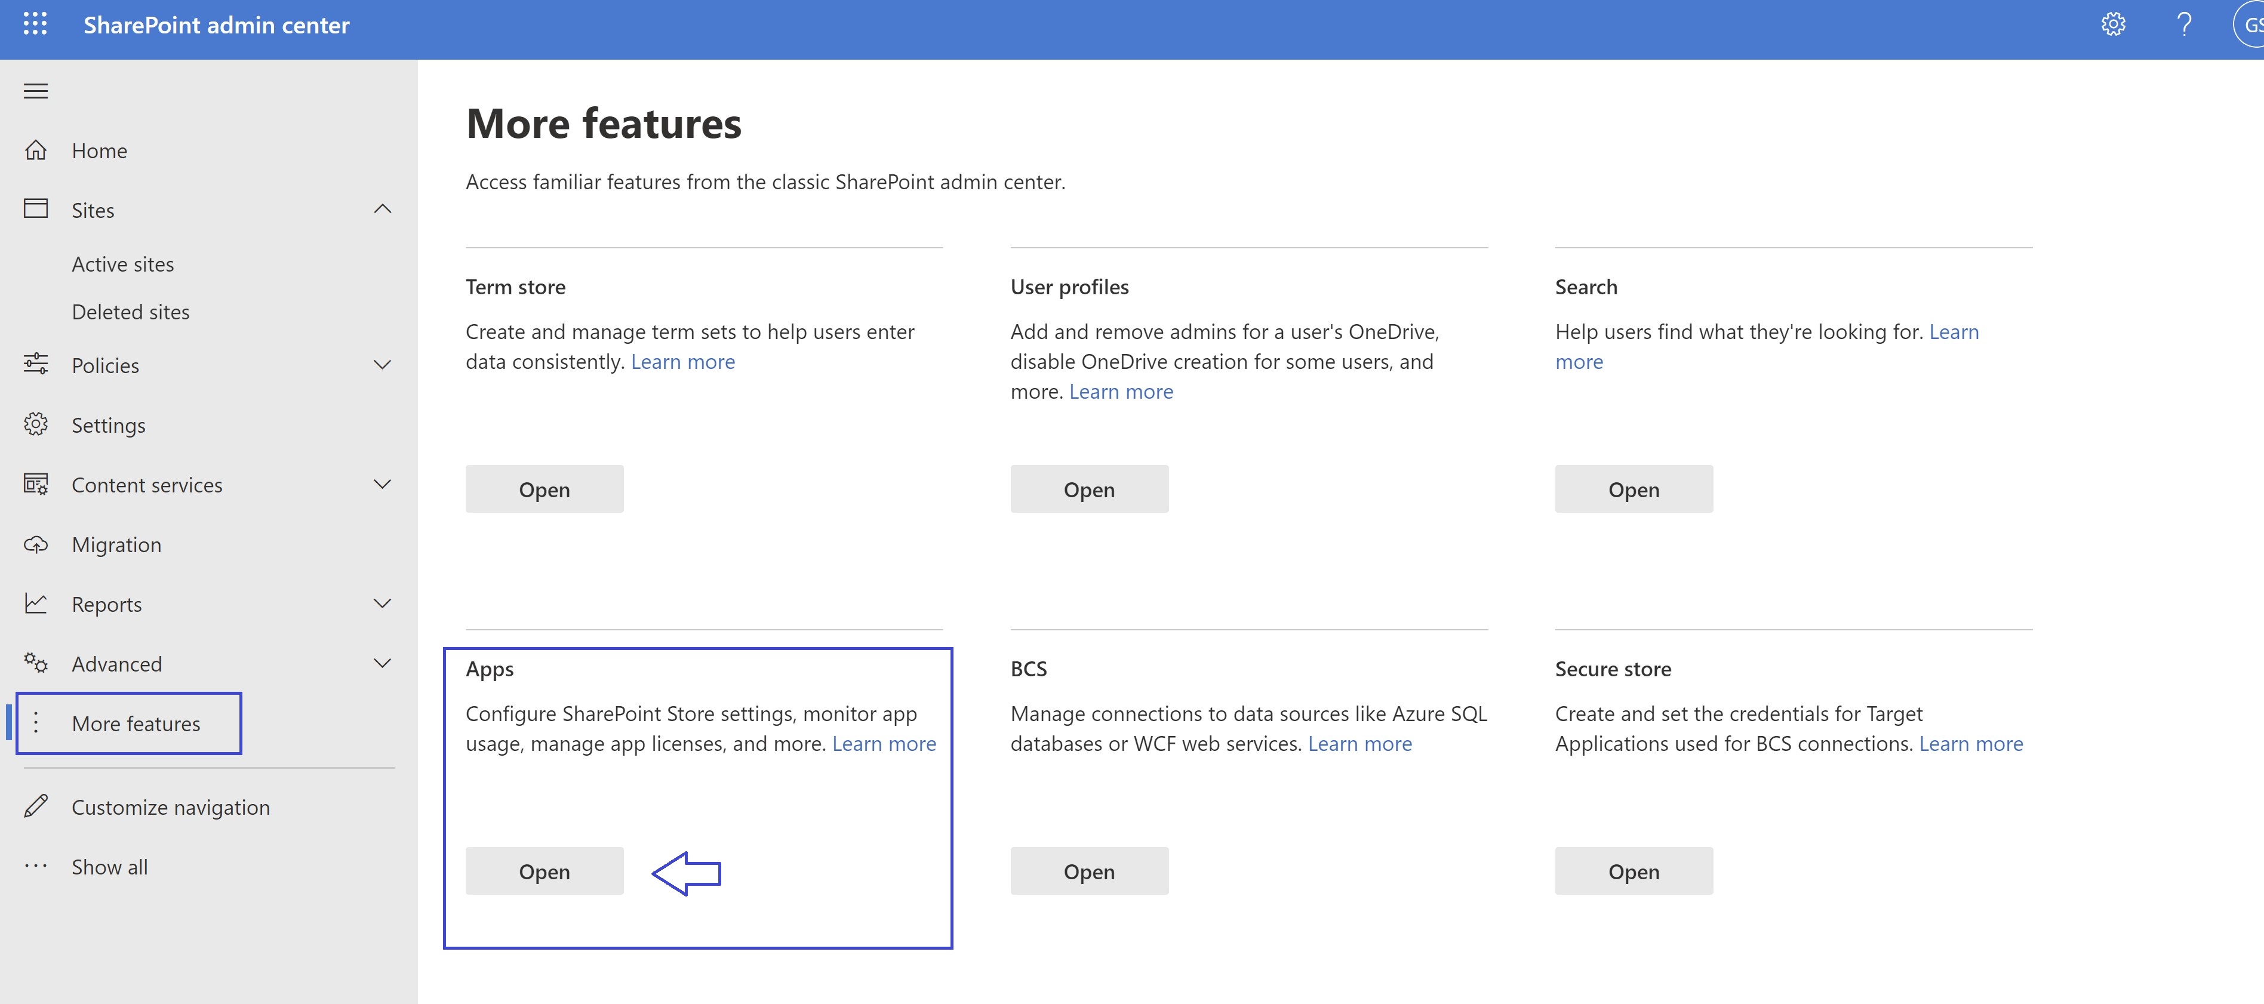Select Migration in the left navigation
2264x1004 pixels.
click(117, 546)
